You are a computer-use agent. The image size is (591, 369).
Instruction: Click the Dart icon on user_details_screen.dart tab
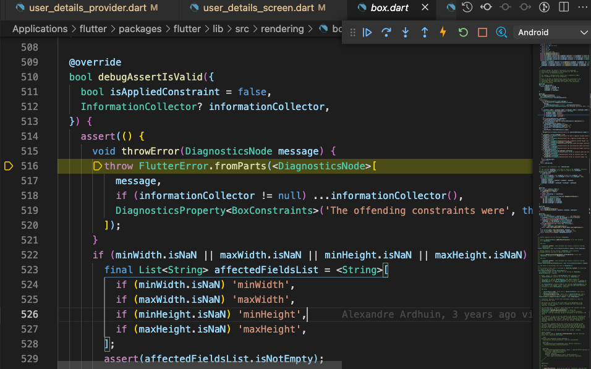(x=194, y=7)
